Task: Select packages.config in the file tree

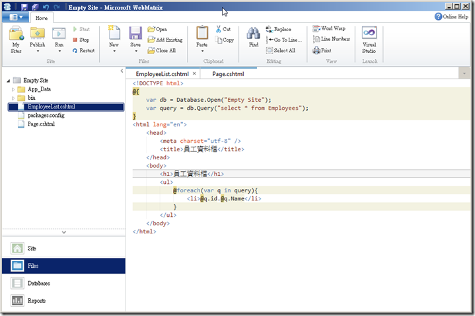Action: point(46,115)
